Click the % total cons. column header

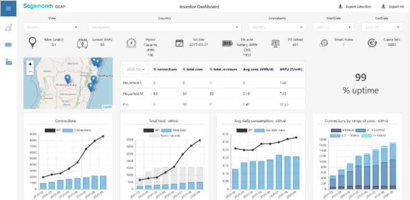[x=193, y=69]
